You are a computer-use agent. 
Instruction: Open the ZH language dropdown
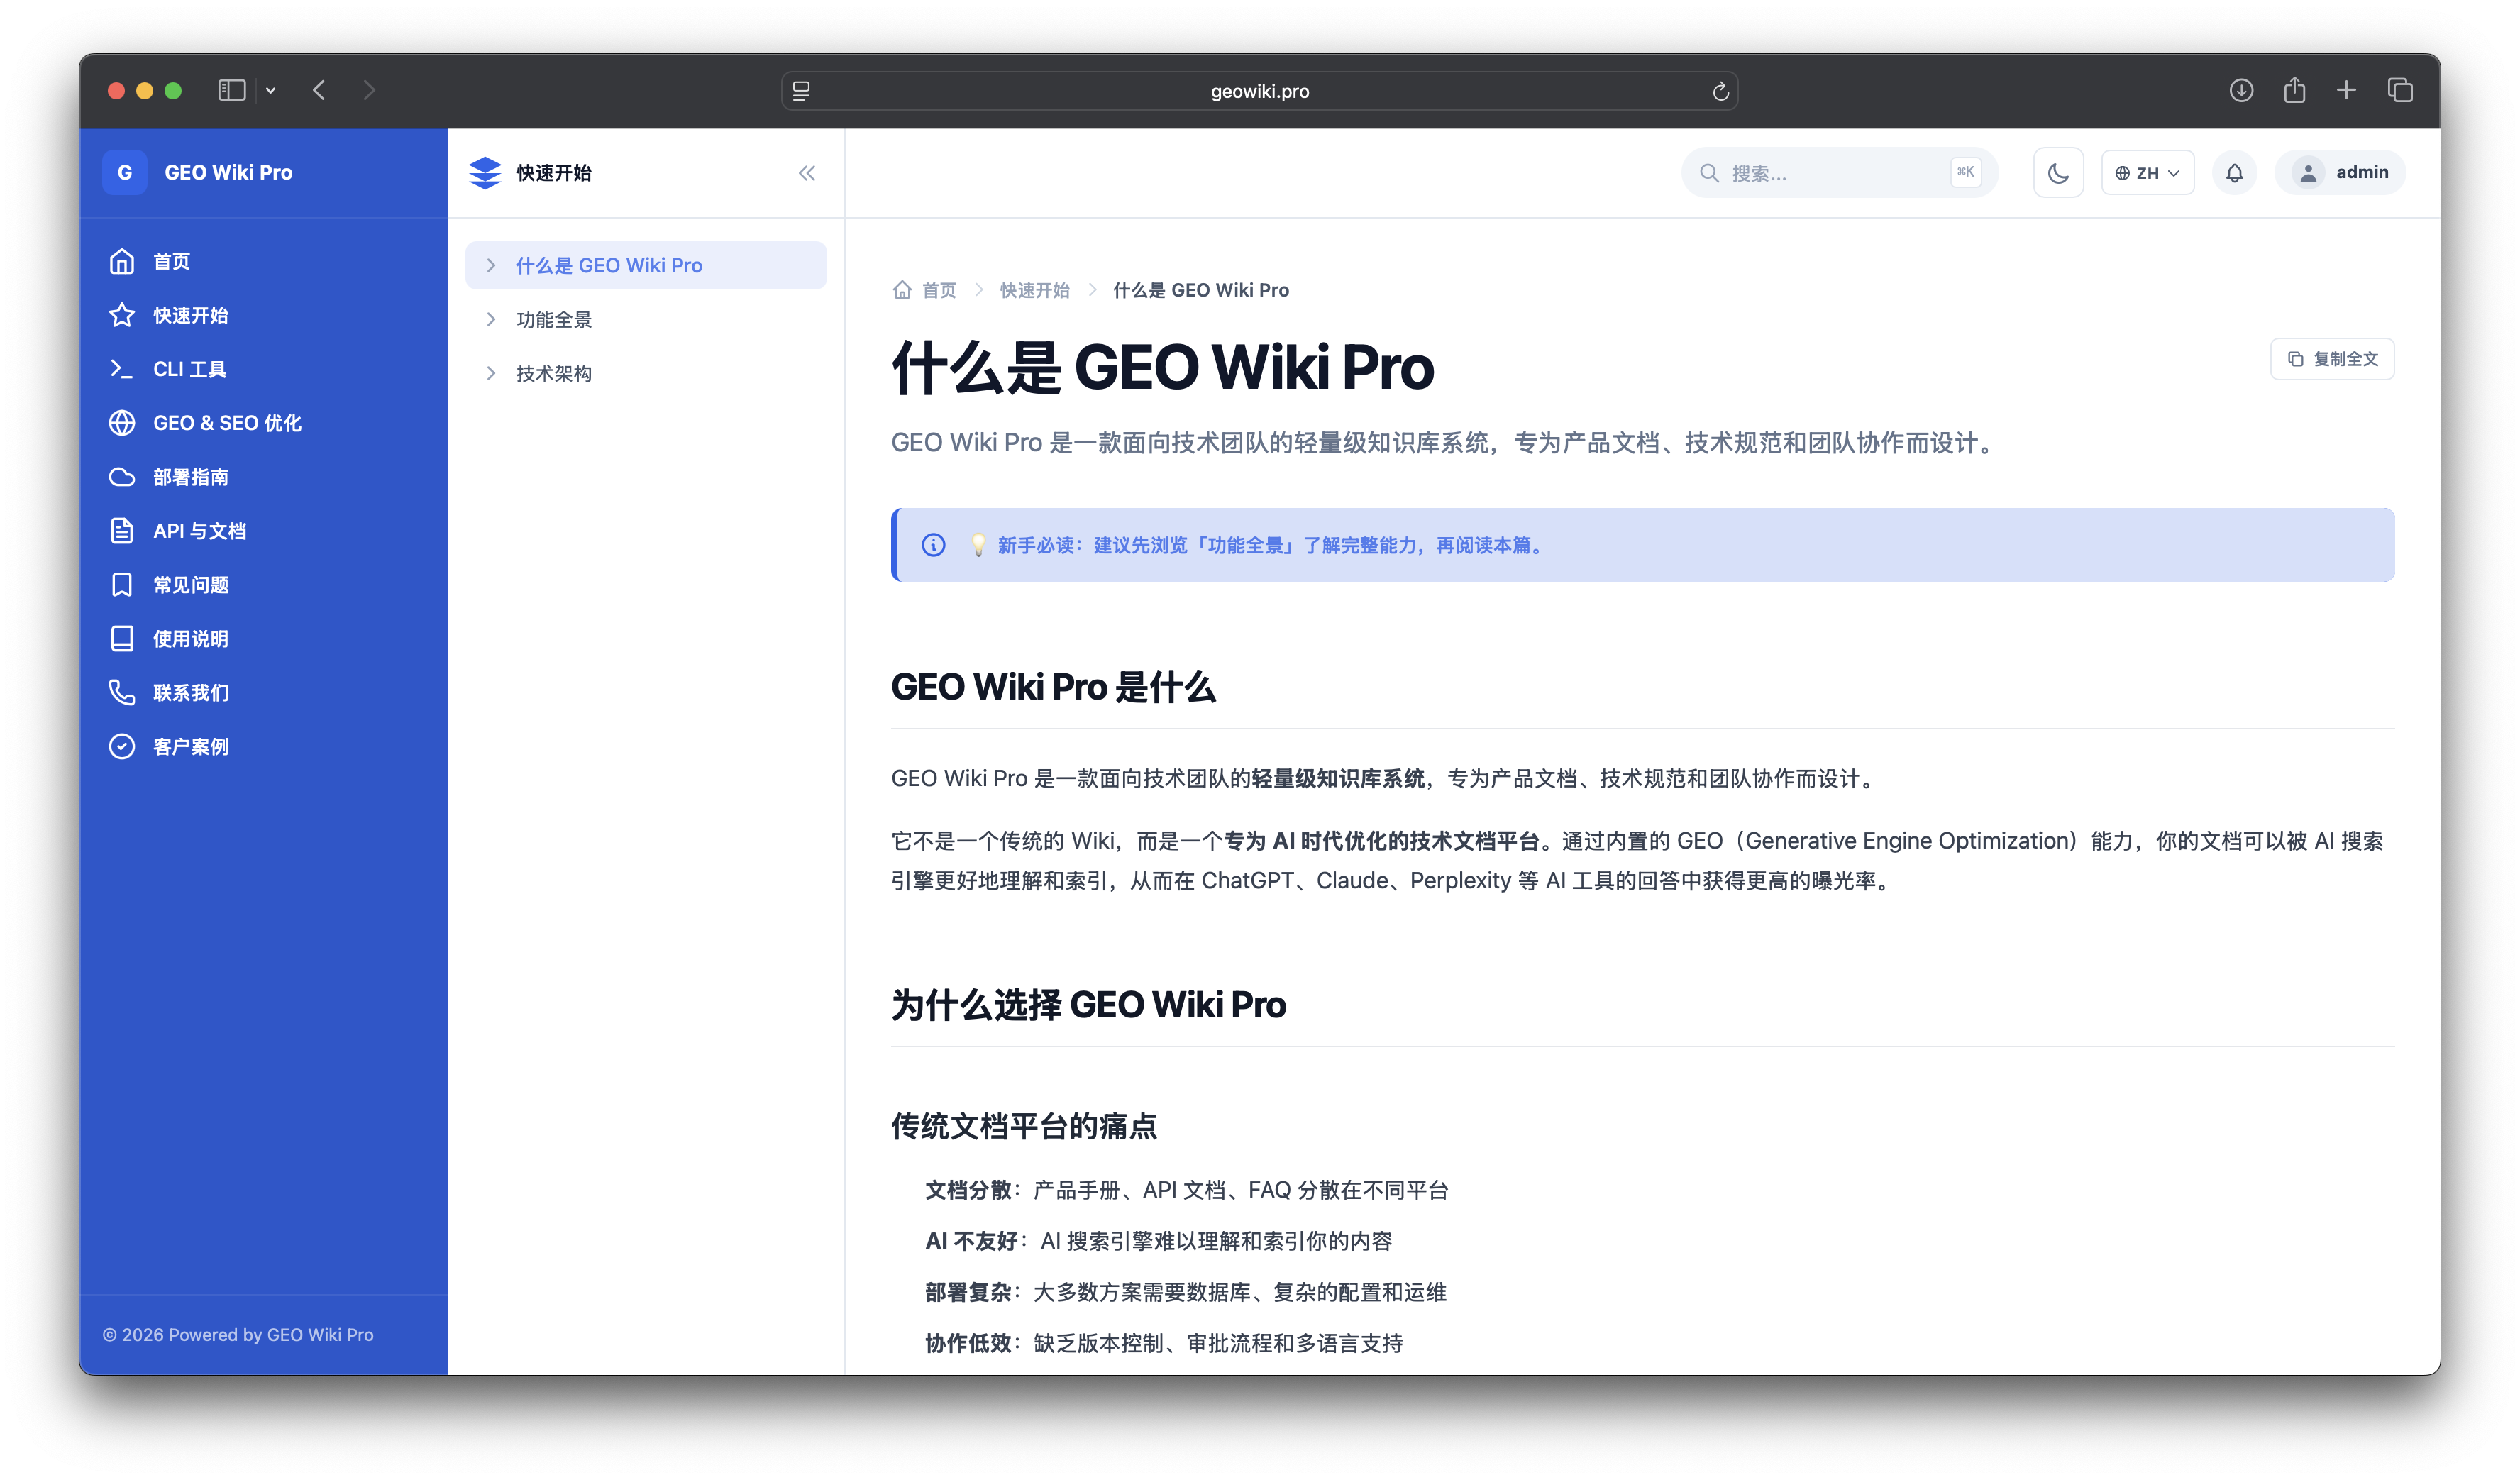2147,173
